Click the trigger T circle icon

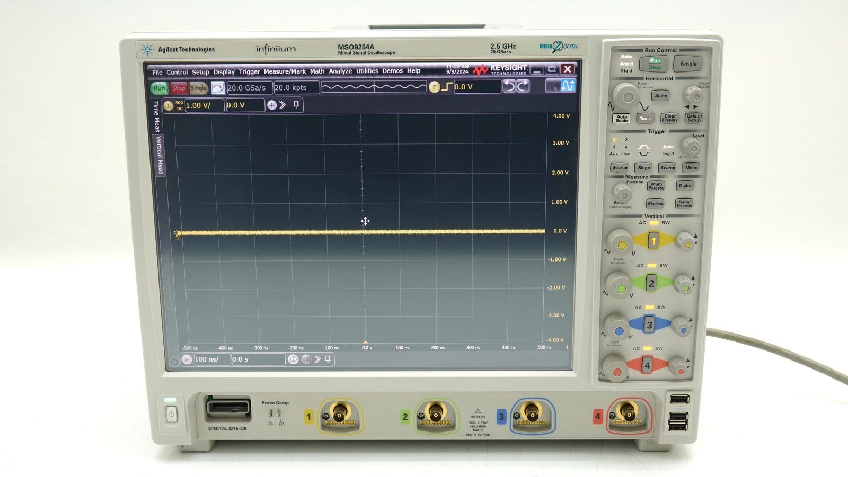click(435, 87)
